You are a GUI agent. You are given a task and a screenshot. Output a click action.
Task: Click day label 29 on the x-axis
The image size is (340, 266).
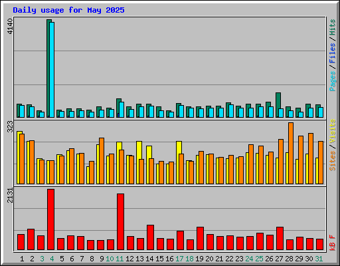(299, 259)
